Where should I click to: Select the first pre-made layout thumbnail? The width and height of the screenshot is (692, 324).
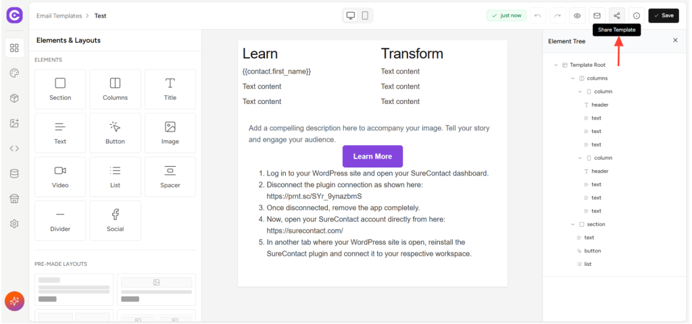point(74,289)
